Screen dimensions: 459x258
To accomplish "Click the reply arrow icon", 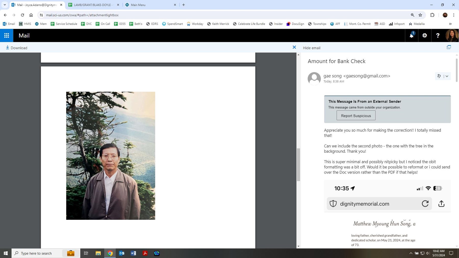I will click(x=439, y=76).
